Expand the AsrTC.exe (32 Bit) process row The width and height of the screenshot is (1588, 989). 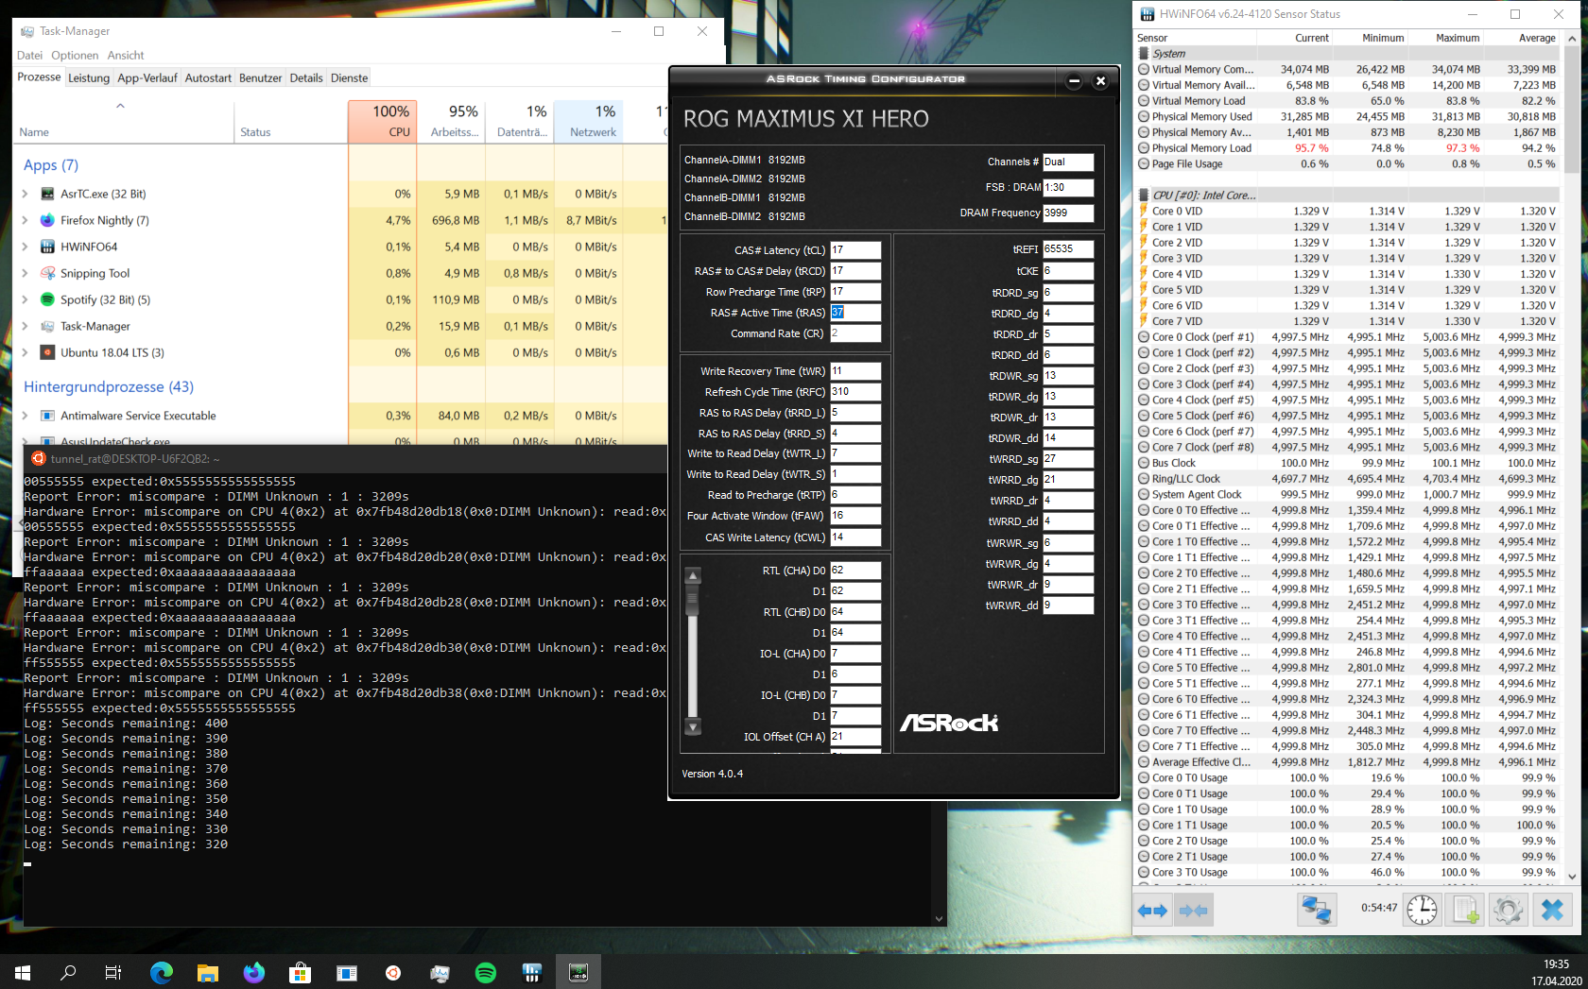pyautogui.click(x=26, y=194)
